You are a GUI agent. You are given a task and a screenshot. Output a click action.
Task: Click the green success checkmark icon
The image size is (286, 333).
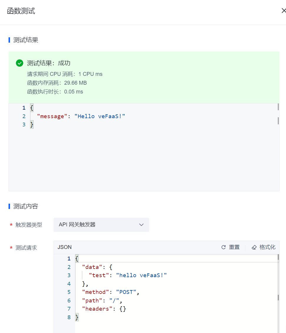click(x=19, y=63)
